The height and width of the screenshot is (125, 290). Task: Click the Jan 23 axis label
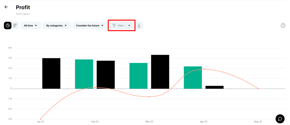(40, 122)
